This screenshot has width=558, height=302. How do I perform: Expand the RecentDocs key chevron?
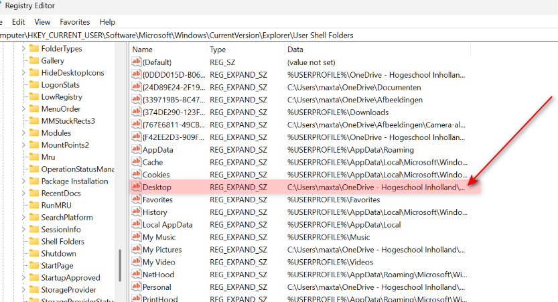23,193
